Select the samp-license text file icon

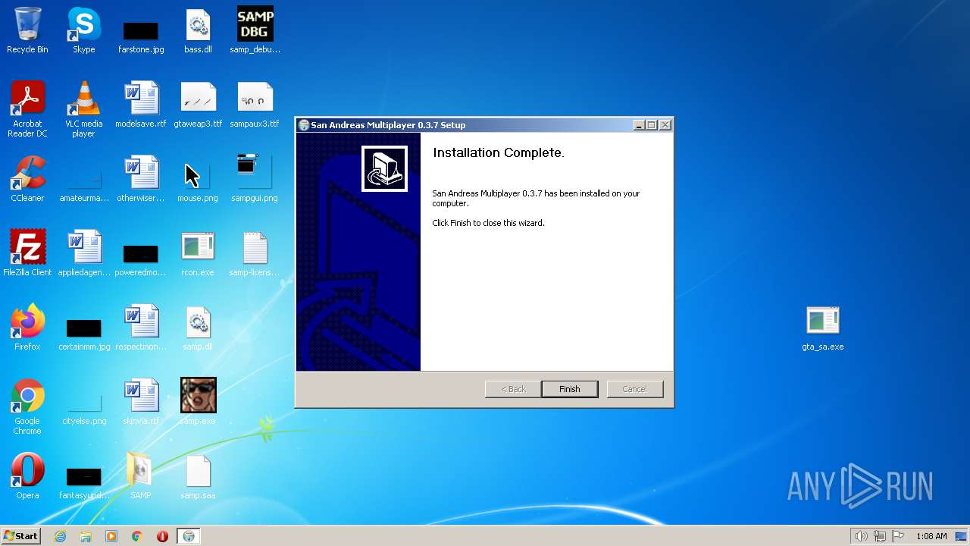point(255,253)
